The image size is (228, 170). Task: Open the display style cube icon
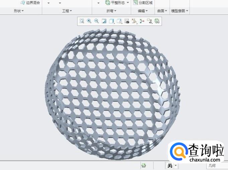[111, 21]
